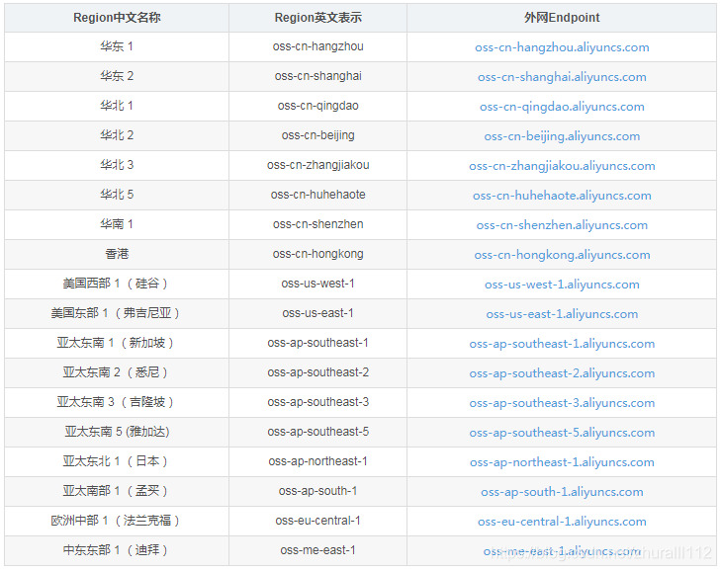The height and width of the screenshot is (571, 721).
Task: Open the oss-us-east-1.aliyuncs.com endpoint link
Action: tap(562, 314)
